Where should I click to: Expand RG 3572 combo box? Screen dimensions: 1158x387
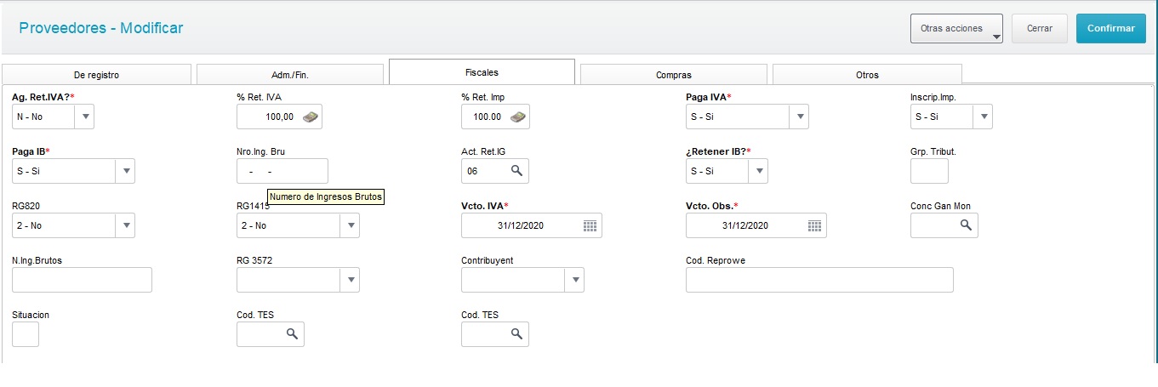point(350,280)
